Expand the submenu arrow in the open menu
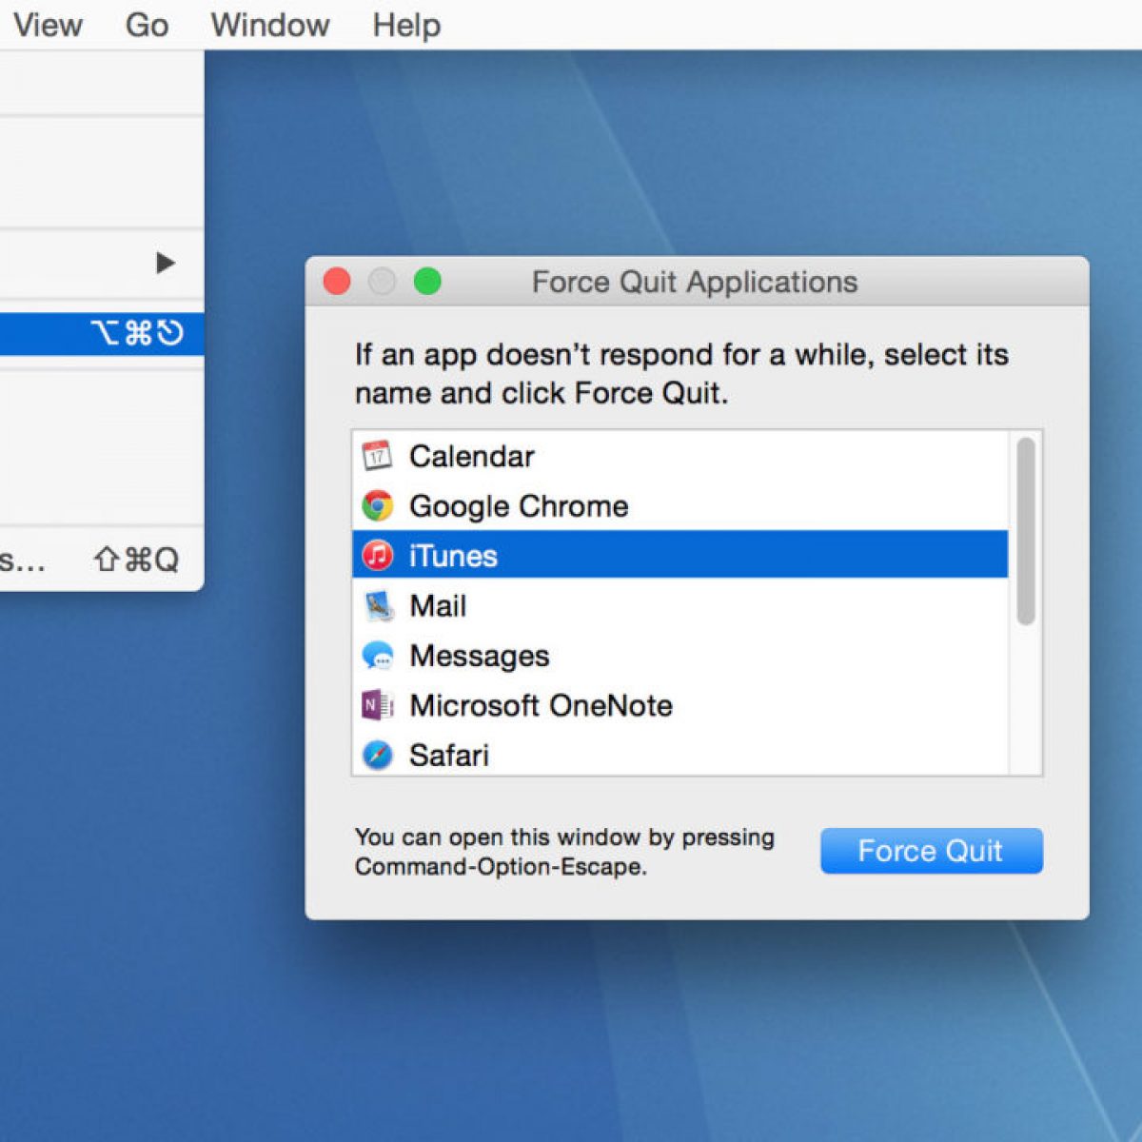The height and width of the screenshot is (1142, 1142). point(166,263)
